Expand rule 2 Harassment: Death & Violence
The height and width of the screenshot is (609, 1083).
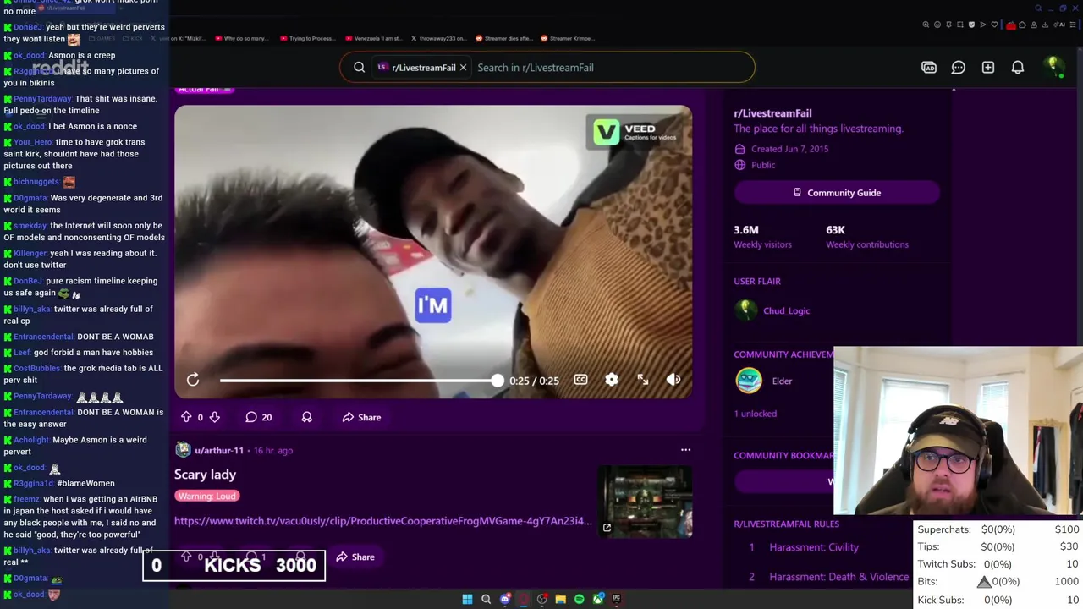[x=838, y=577]
